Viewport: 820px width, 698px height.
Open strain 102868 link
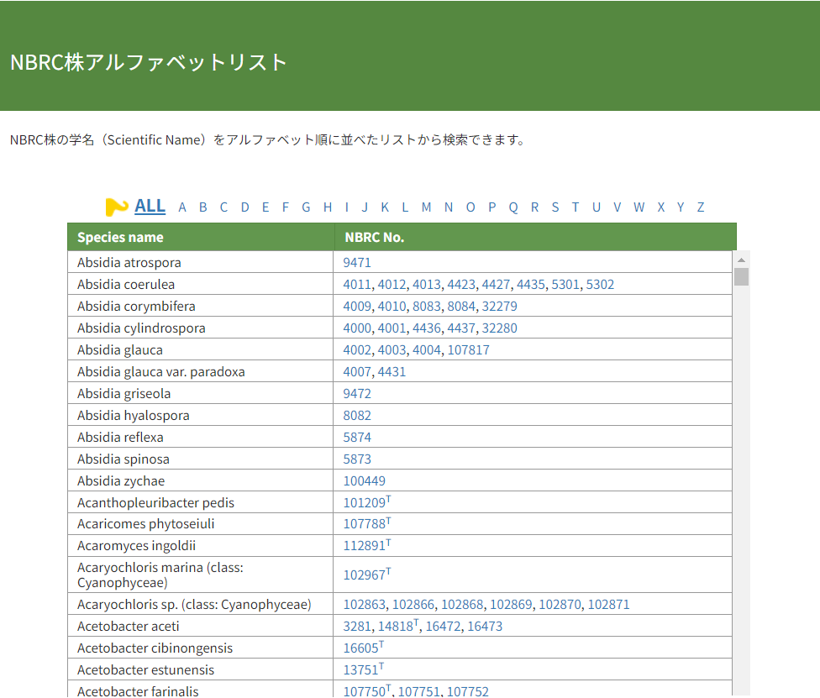462,605
